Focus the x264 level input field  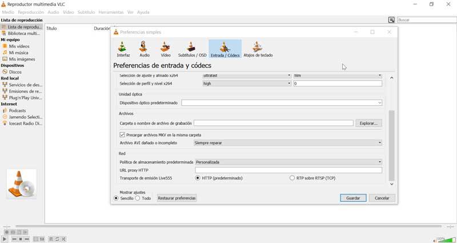click(338, 83)
